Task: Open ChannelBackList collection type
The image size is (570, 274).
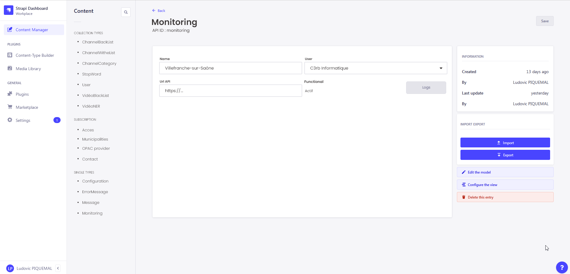Action: (x=98, y=42)
